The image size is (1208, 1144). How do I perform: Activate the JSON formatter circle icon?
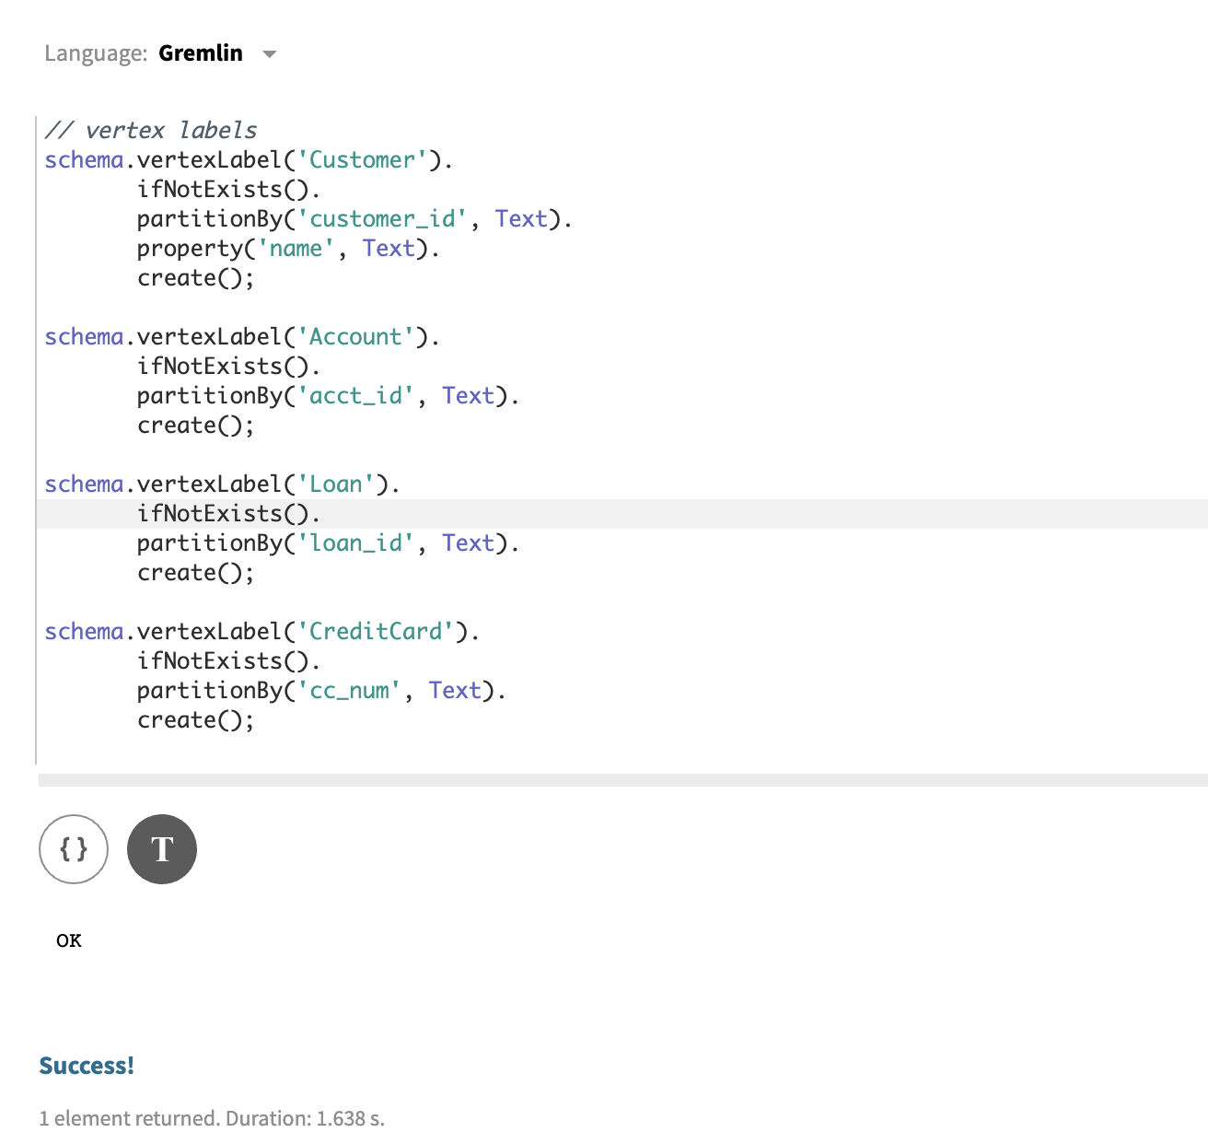tap(74, 849)
